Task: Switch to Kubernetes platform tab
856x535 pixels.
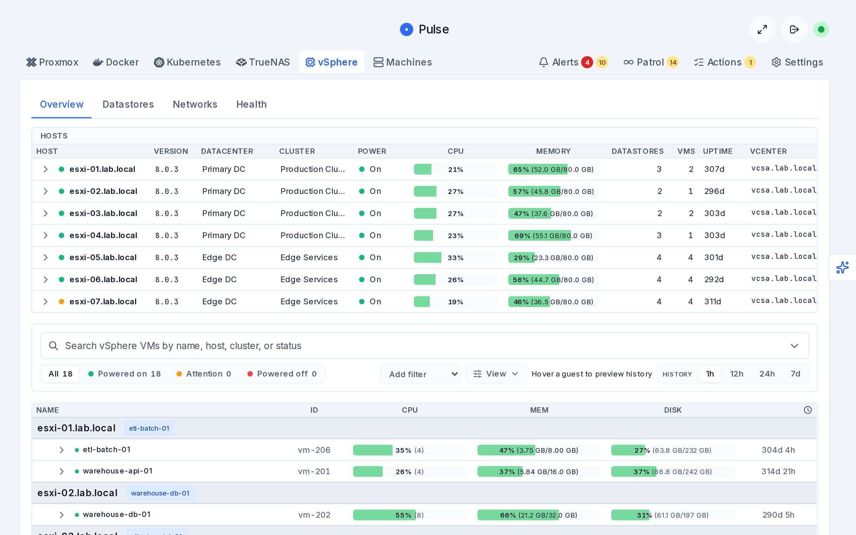Action: click(187, 62)
